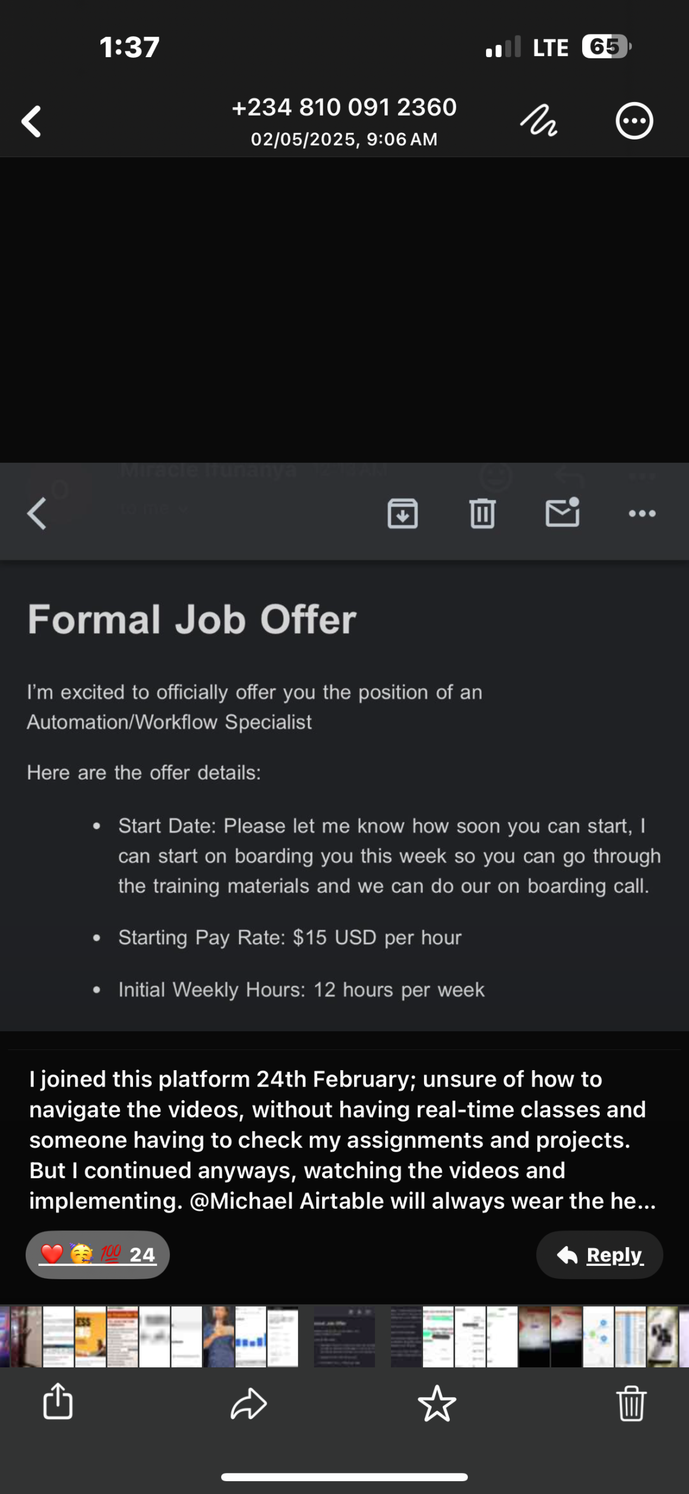689x1494 pixels.
Task: Open the email toolbar three-dot menu
Action: 642,514
